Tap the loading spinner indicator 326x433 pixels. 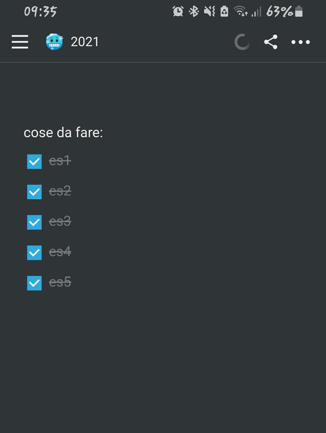[242, 42]
